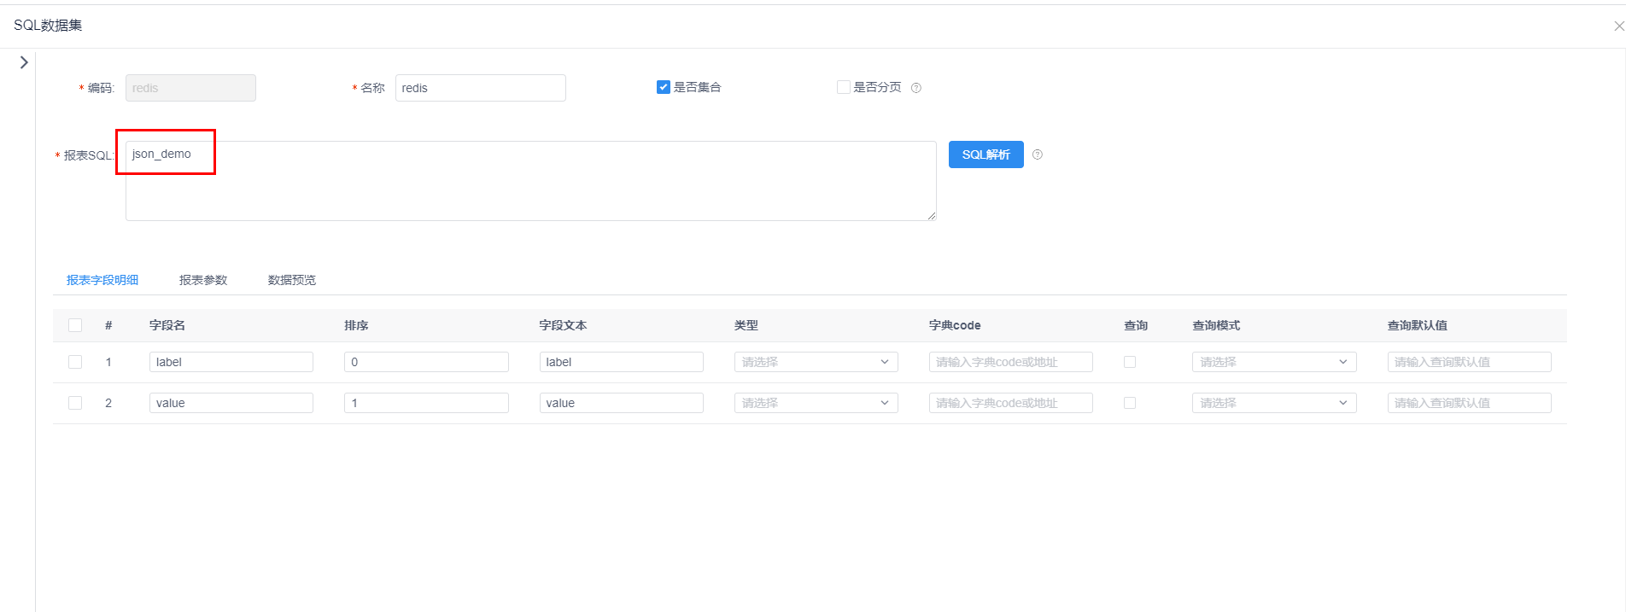Click the 查询模式 column header
The height and width of the screenshot is (612, 1626).
[x=1216, y=325]
